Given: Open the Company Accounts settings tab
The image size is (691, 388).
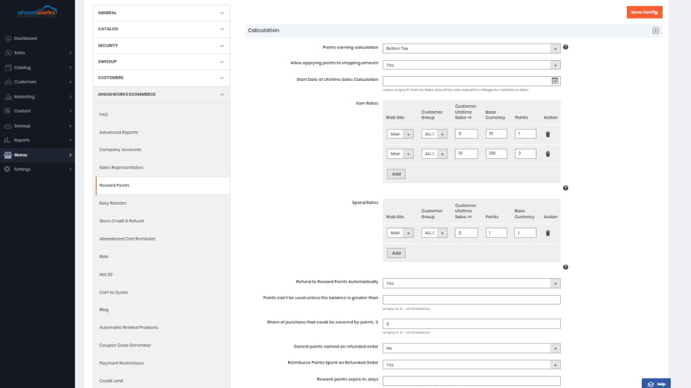Looking at the screenshot, I should coord(120,150).
